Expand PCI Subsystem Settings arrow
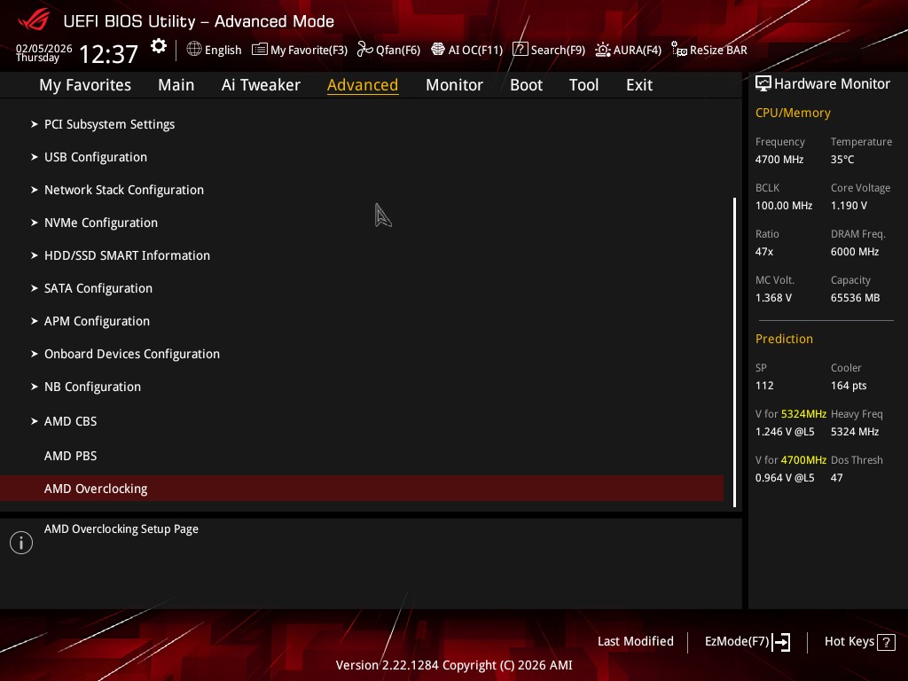The image size is (908, 681). tap(35, 124)
